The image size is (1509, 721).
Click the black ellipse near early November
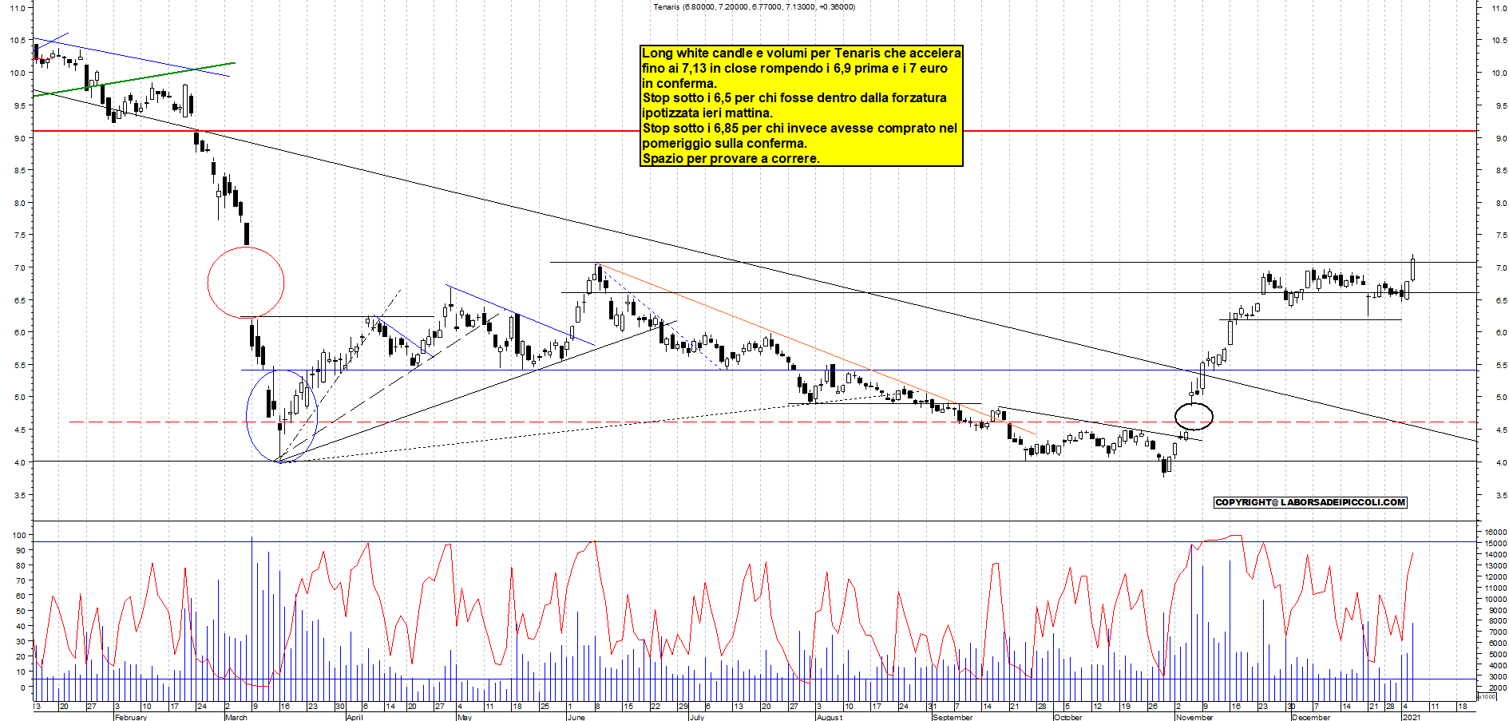pos(1194,417)
